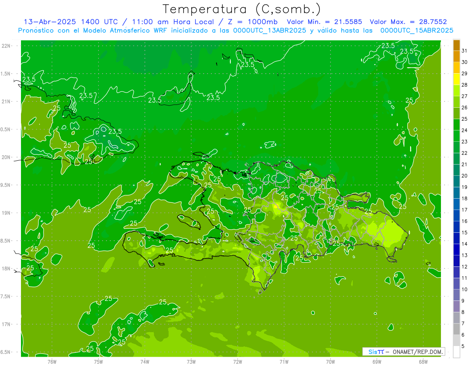
Task: Click the longitude axis label '74W'
Action: pos(144,361)
